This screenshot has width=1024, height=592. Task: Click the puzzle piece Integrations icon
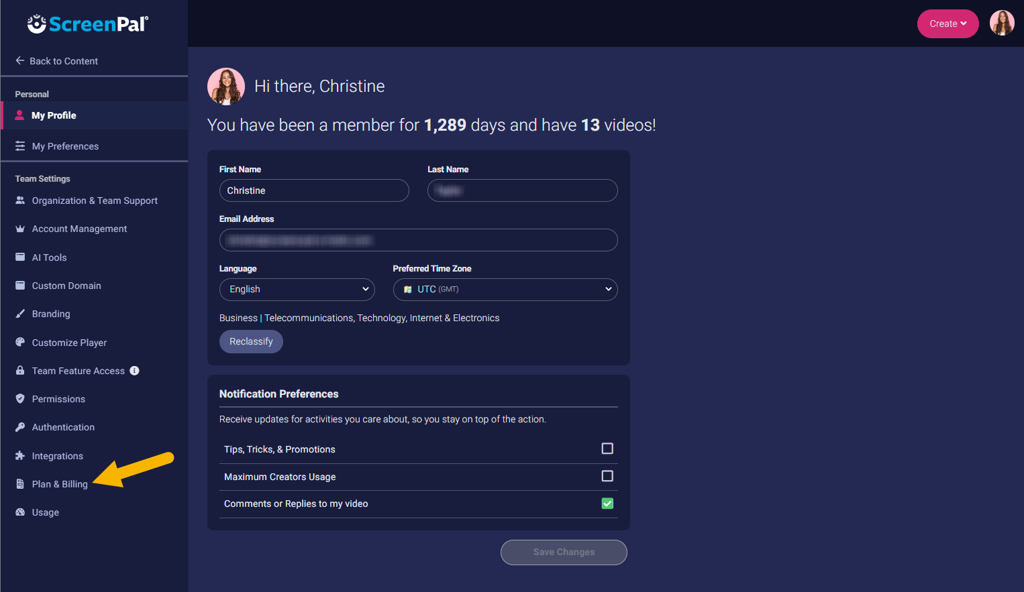coord(20,456)
